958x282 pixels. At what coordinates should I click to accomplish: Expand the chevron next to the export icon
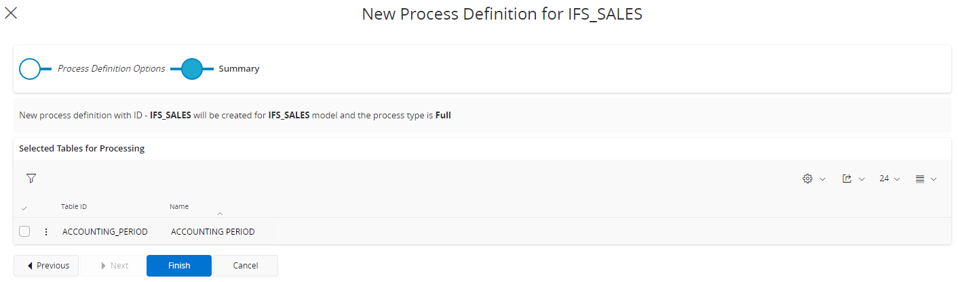pos(862,179)
